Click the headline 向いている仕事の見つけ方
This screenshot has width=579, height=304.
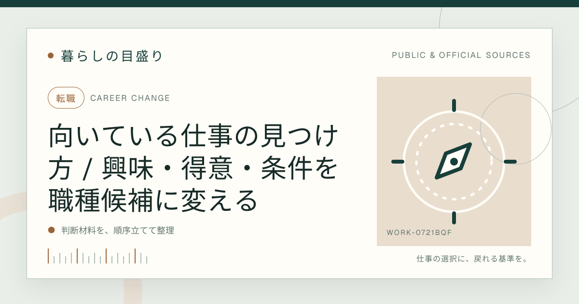[x=193, y=167]
